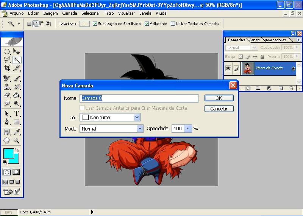Select the Notes tool

7,132
